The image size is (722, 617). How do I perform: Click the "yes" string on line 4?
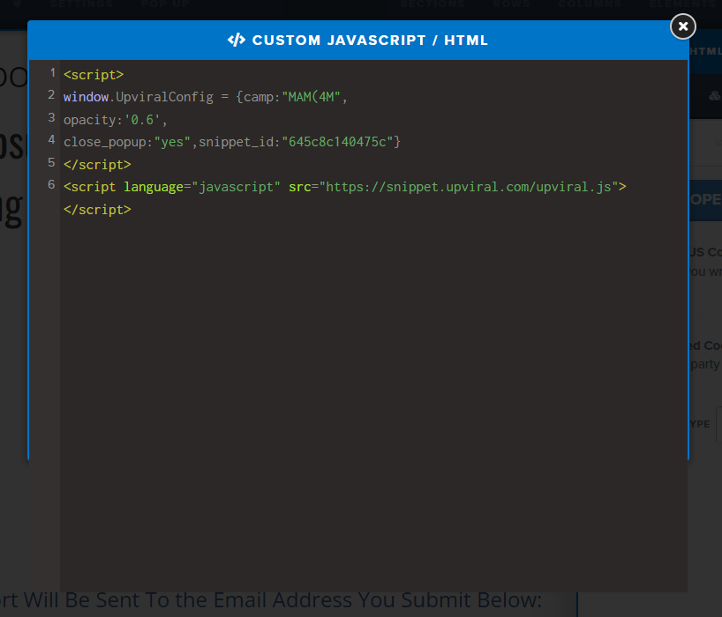point(172,142)
